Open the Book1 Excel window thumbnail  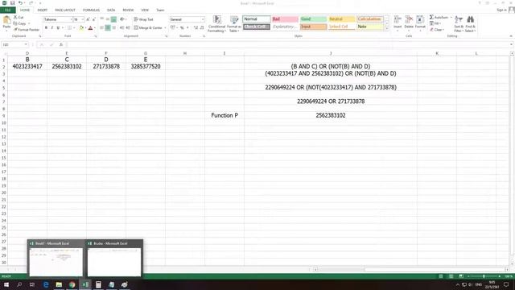(x=56, y=258)
